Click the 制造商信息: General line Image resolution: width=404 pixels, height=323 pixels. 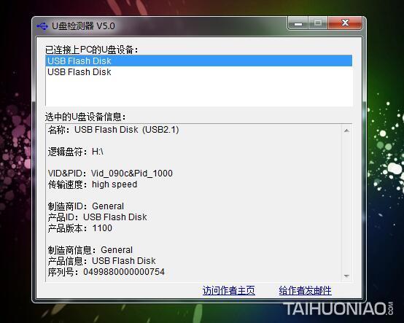coord(90,250)
